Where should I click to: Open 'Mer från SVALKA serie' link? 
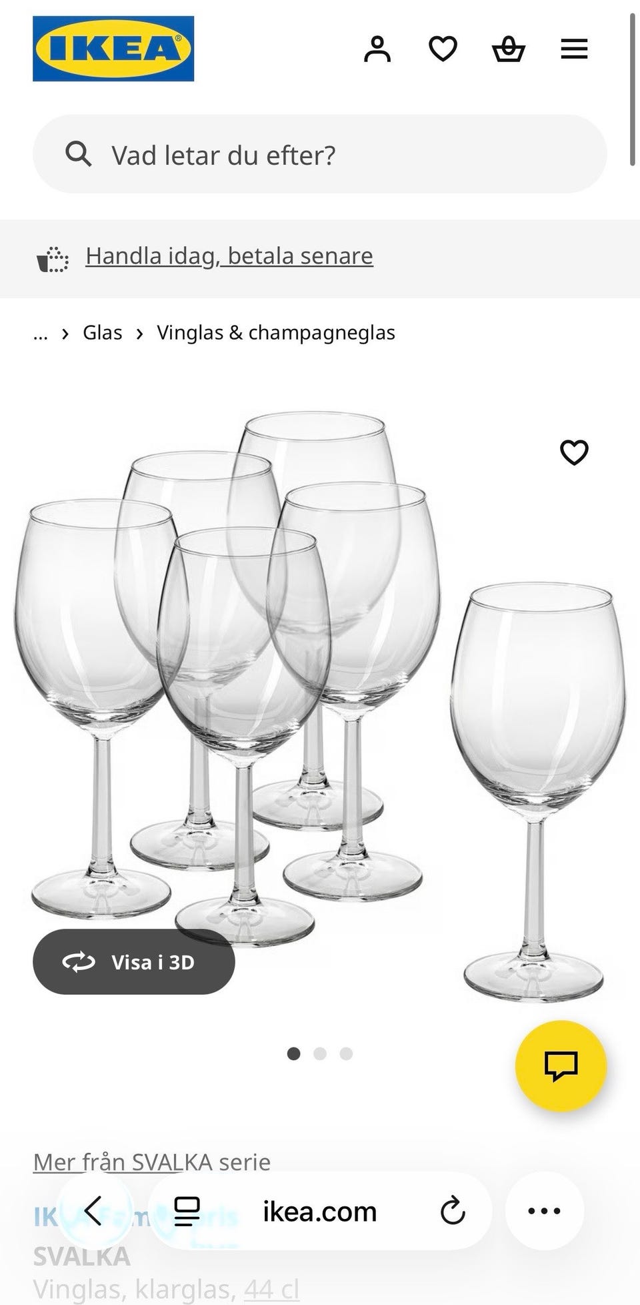152,1162
